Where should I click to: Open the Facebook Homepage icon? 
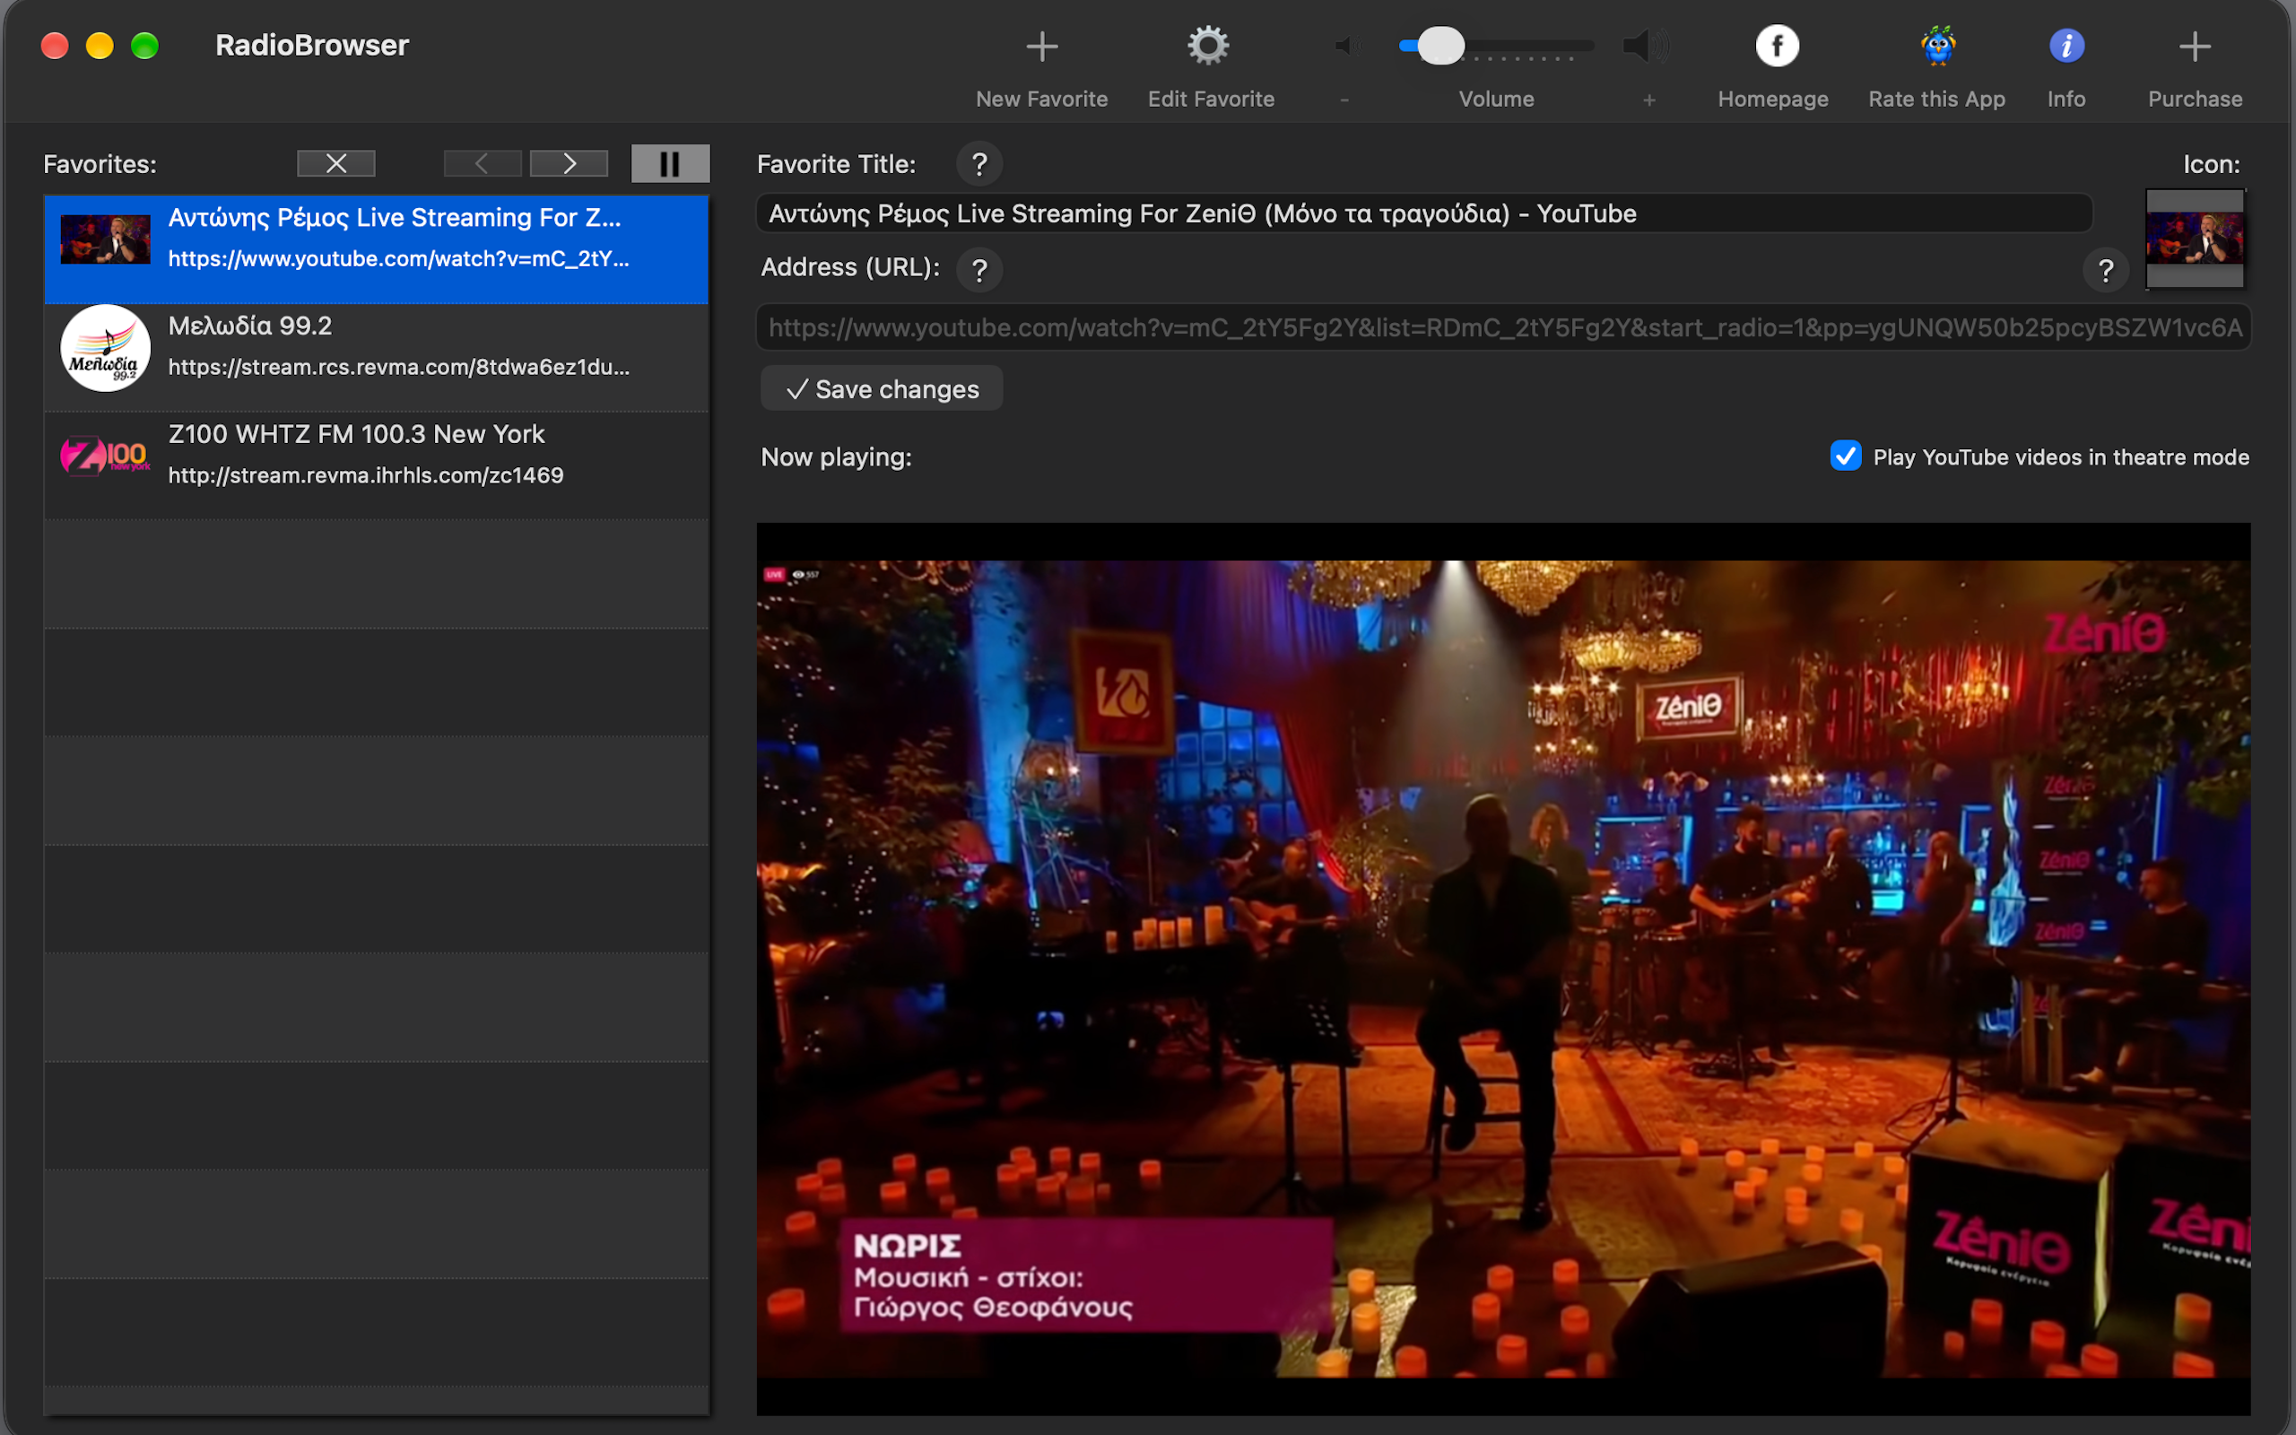coord(1777,46)
